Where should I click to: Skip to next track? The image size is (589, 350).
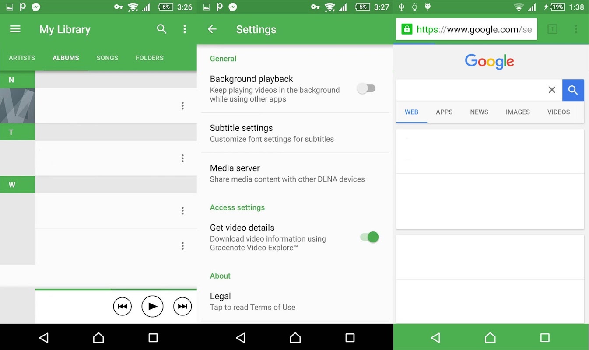182,306
